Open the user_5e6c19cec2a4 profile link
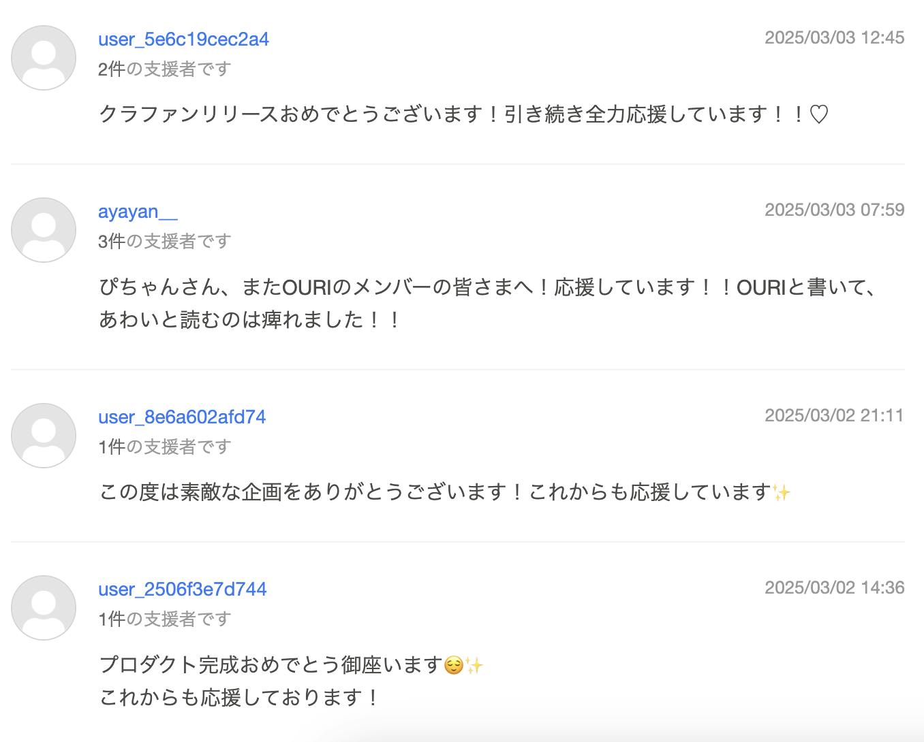Image resolution: width=924 pixels, height=742 pixels. pos(183,39)
